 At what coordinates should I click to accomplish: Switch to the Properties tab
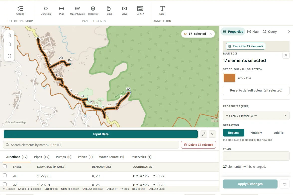tap(233, 32)
